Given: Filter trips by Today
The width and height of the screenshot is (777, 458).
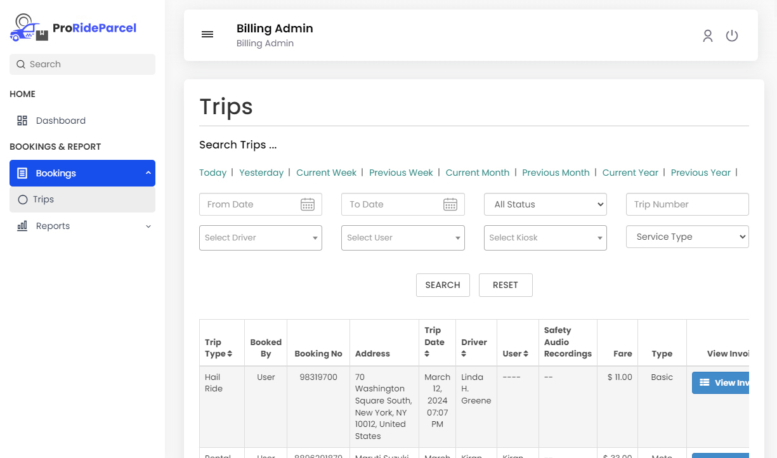Looking at the screenshot, I should point(212,173).
